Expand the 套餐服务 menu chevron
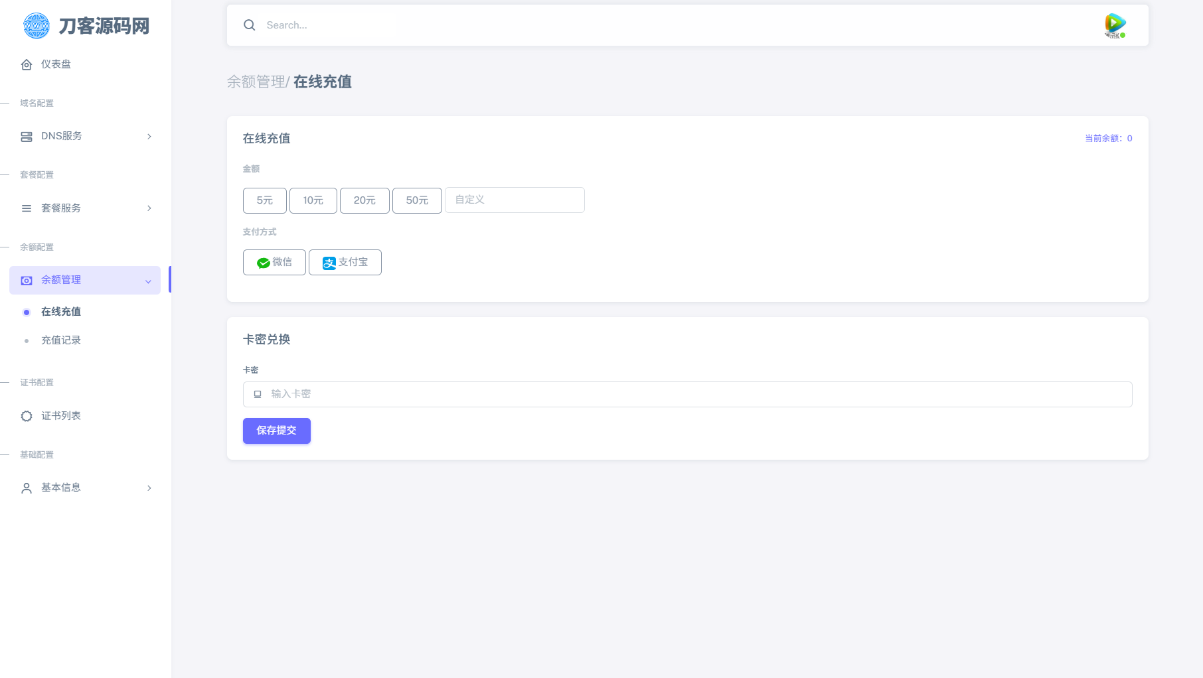Image resolution: width=1203 pixels, height=678 pixels. pos(149,208)
